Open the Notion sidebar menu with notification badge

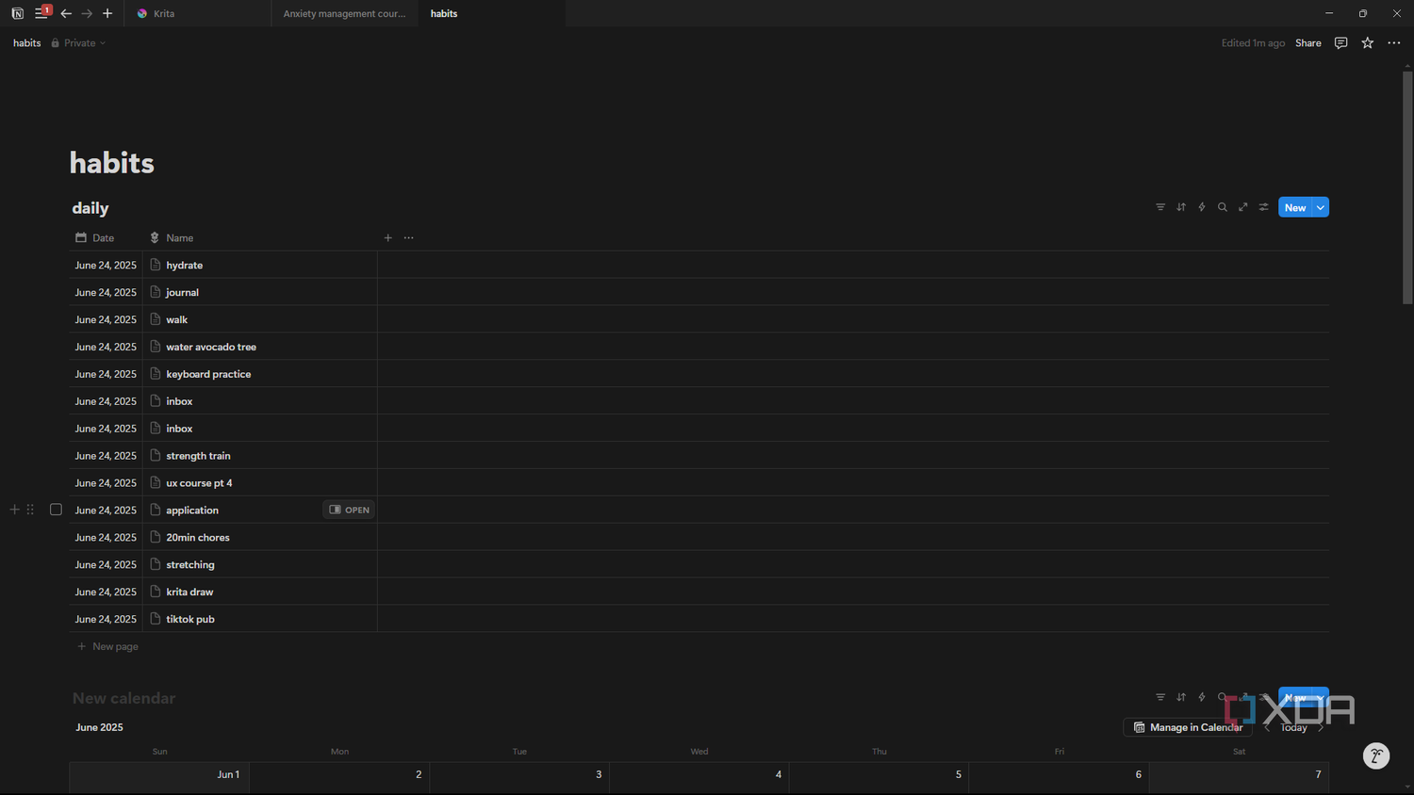tap(41, 13)
